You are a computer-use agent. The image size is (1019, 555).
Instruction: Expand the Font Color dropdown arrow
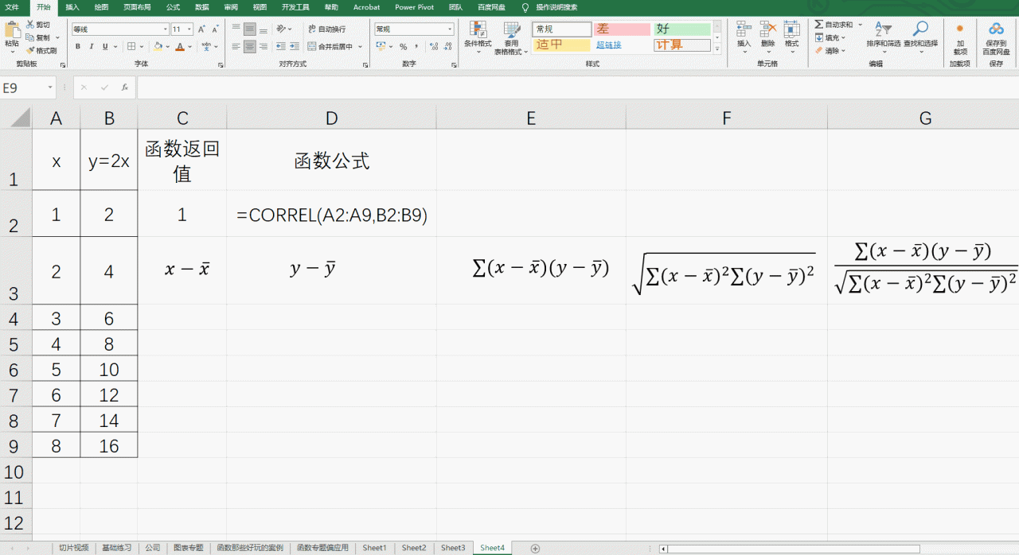click(191, 47)
